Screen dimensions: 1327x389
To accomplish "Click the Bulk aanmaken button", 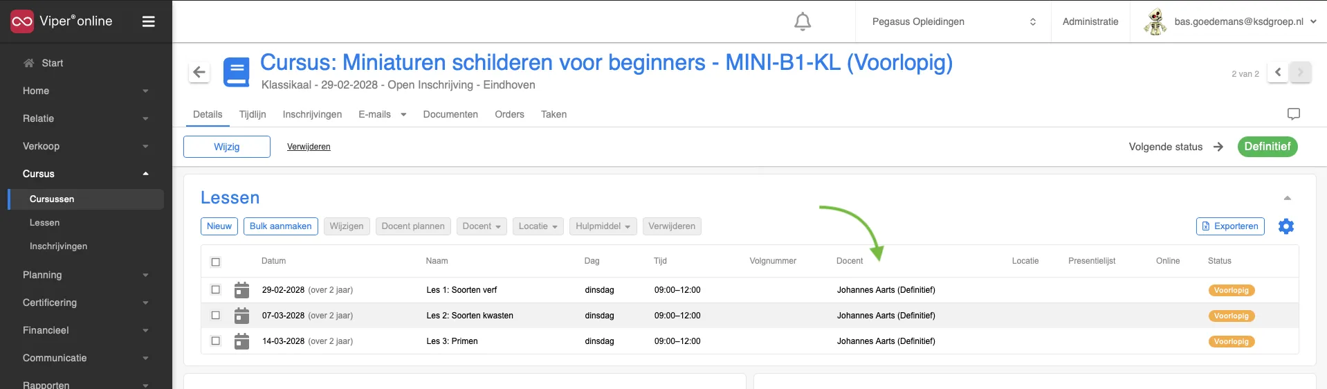I will pyautogui.click(x=281, y=226).
